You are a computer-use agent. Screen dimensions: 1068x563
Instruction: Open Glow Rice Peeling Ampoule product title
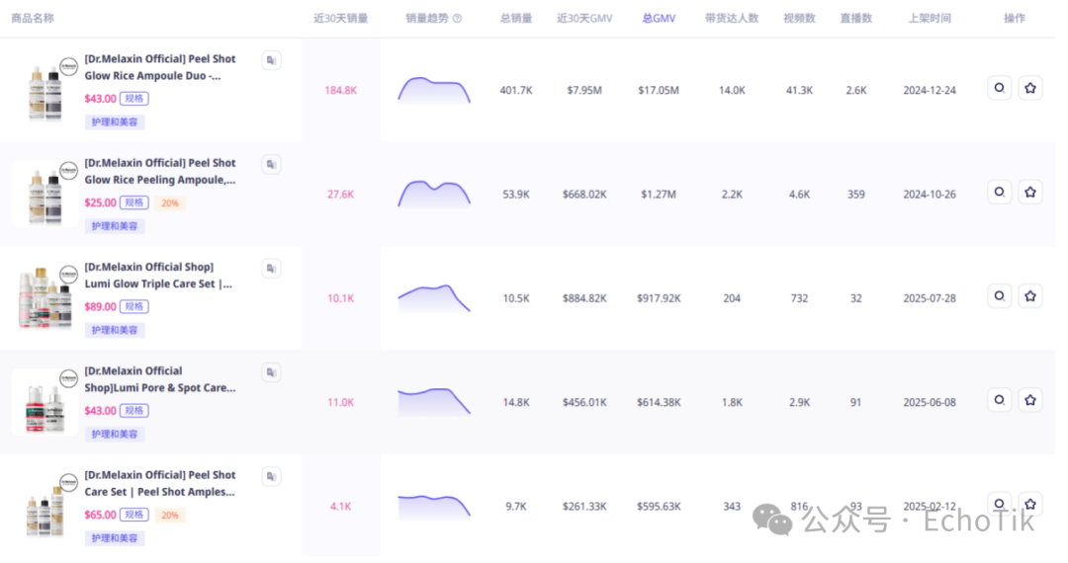pos(160,171)
